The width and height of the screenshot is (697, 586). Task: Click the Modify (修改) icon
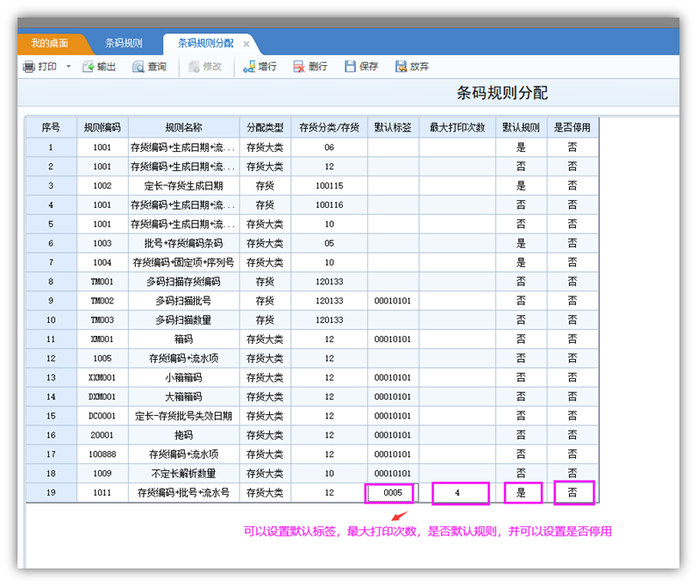coord(194,67)
